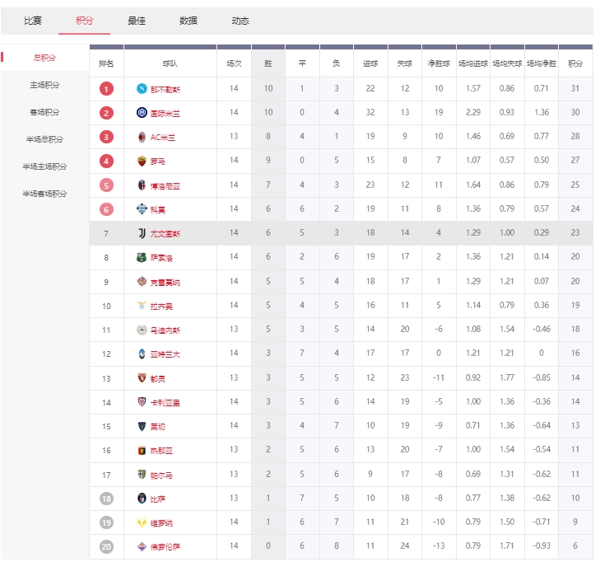
Task: Click the Genoa (热那亚) team crest
Action: point(142,451)
